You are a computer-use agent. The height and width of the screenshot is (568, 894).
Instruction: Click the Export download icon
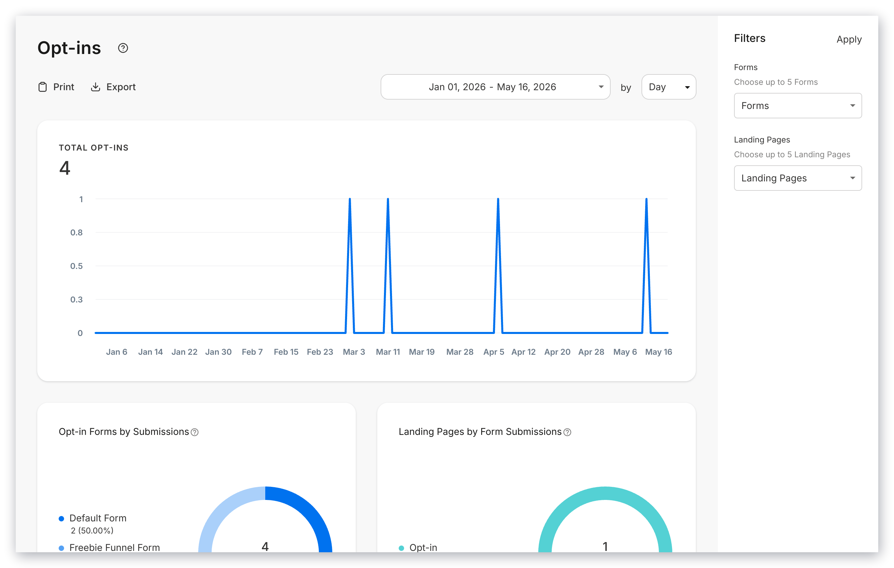pos(96,87)
